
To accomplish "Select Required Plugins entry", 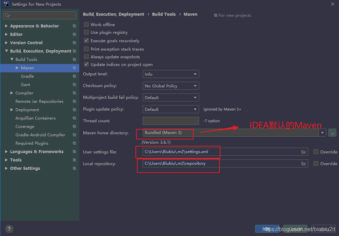I will coord(32,143).
